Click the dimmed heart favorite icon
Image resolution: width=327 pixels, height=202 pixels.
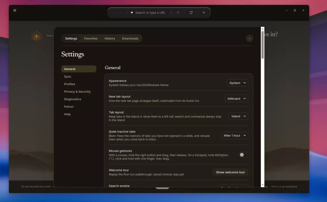(x=197, y=12)
